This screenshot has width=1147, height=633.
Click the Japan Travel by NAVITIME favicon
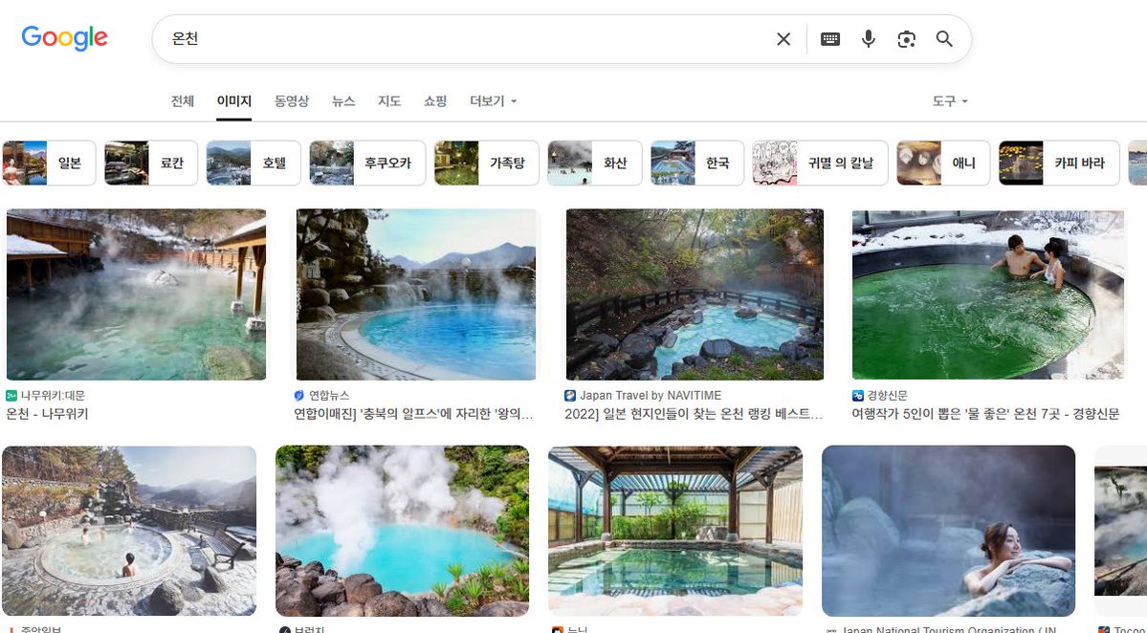coord(570,396)
